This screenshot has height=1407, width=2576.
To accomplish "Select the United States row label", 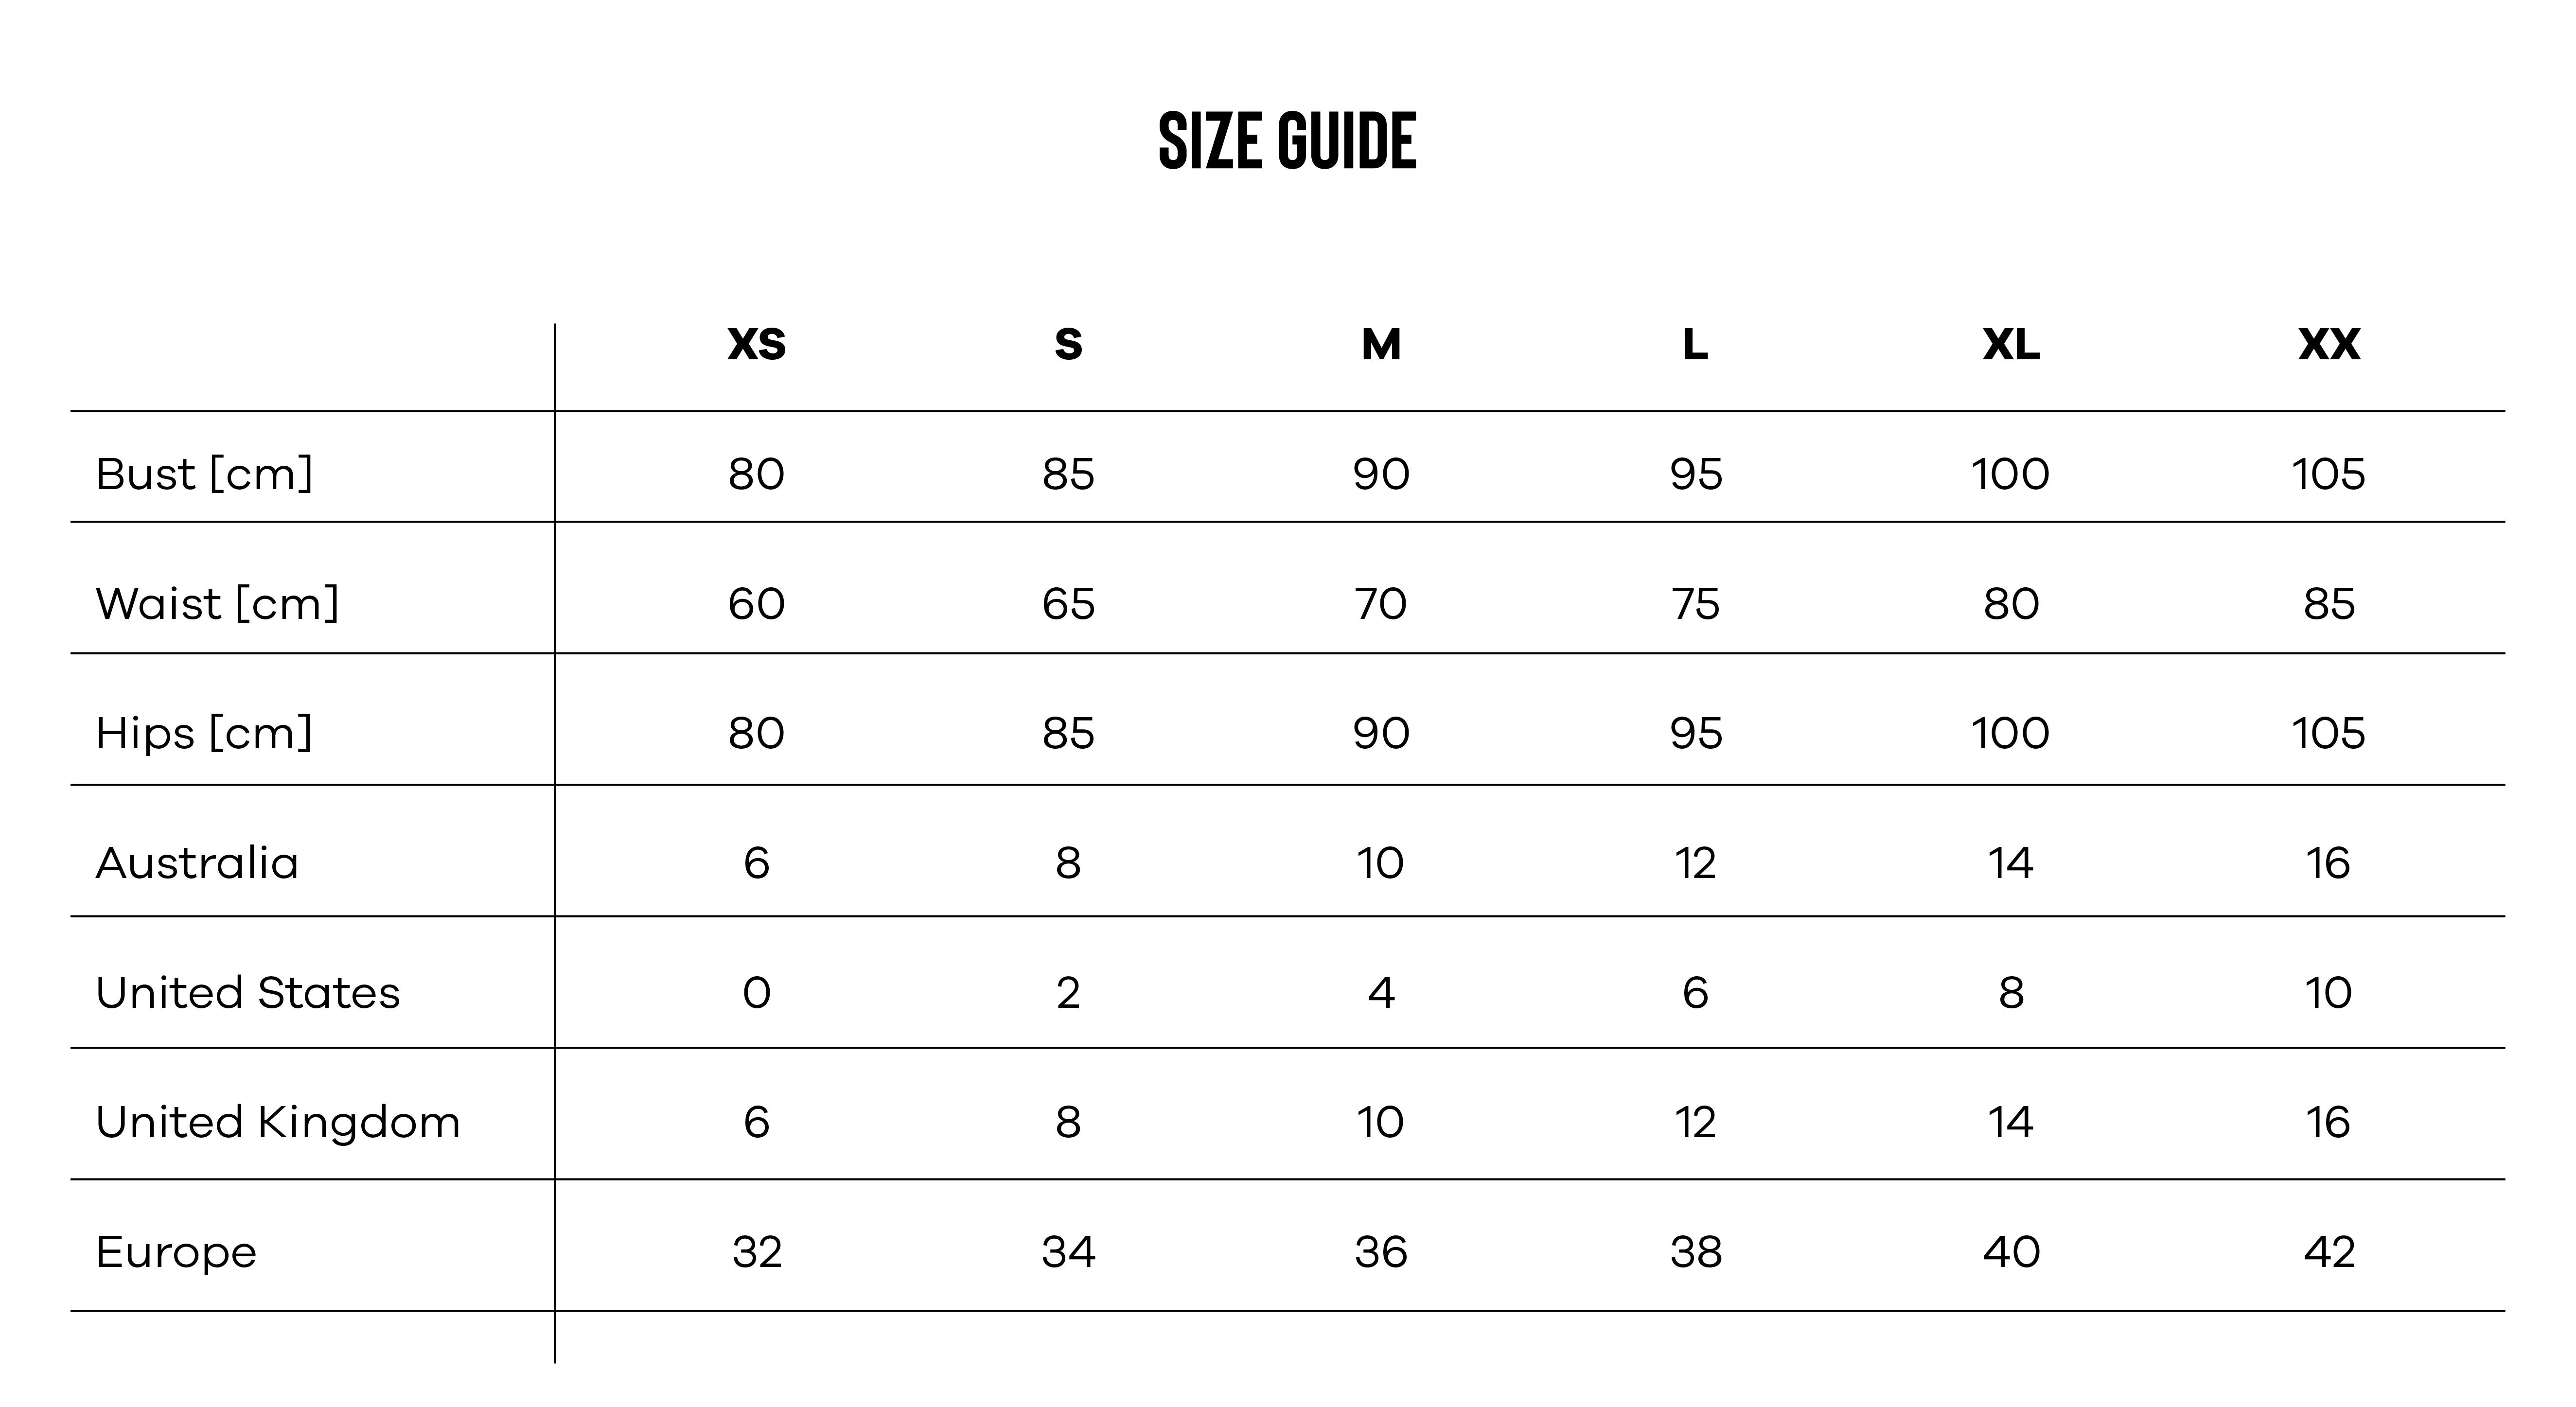I will point(248,993).
